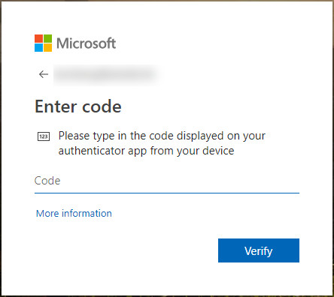Click the blue Verify button
Viewport: 334px width, 297px height.
(259, 250)
